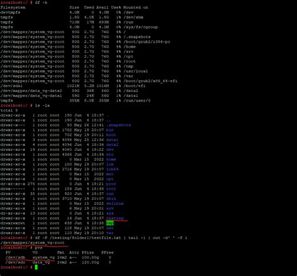Image resolution: width=297 pixels, height=276 pixels.
Task: Select the blue "opt" directory in ls listing
Action: click(x=110, y=179)
